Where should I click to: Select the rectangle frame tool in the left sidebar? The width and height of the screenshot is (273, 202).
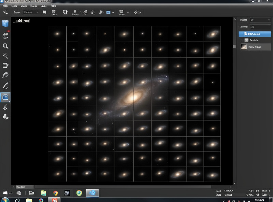click(x=5, y=66)
